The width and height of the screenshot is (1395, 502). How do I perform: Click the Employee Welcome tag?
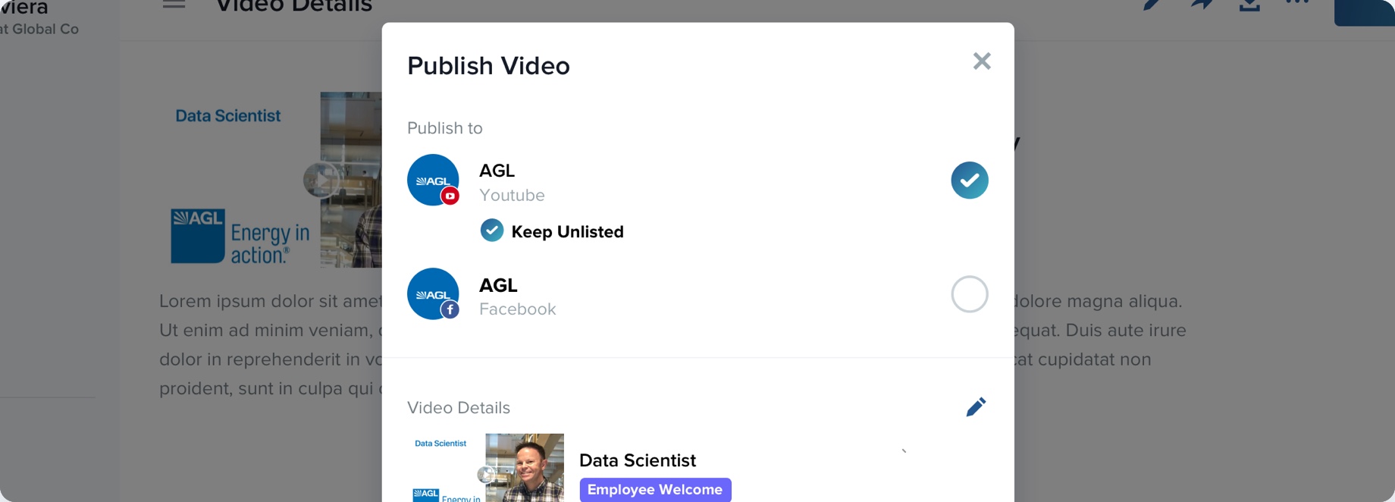pyautogui.click(x=655, y=490)
